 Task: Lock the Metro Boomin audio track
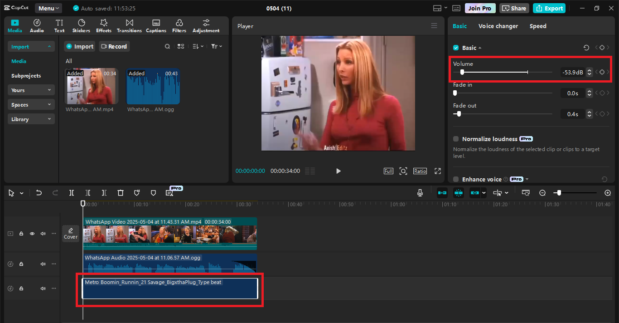coord(21,289)
